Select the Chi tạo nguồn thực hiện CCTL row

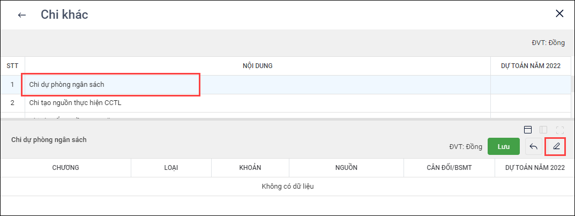[76, 103]
